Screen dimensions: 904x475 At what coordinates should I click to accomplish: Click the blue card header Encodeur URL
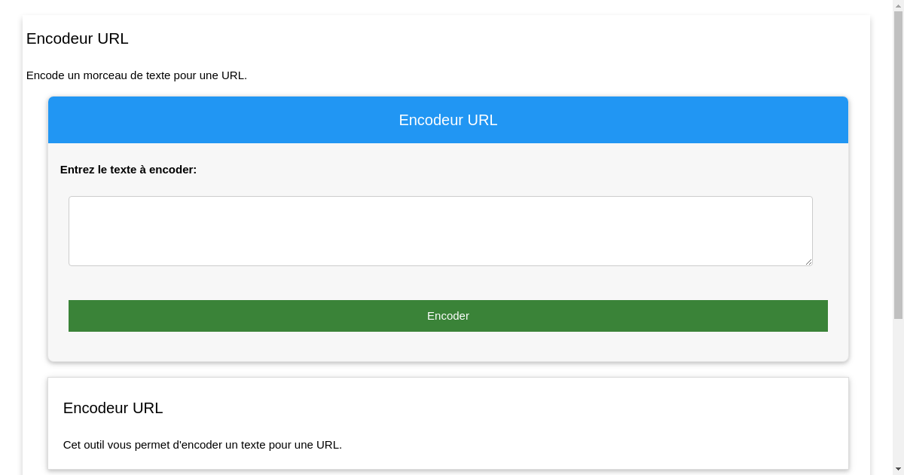pos(447,120)
